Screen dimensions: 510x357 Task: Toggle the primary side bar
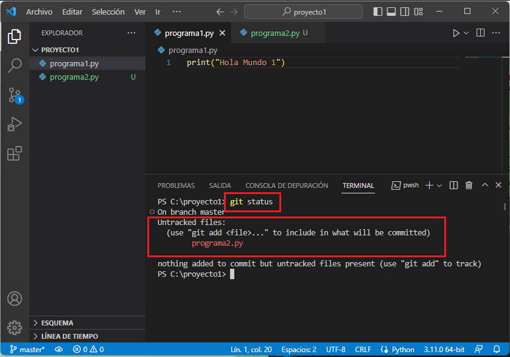pos(377,12)
